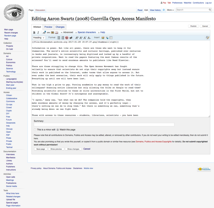214x208 pixels.
Task: Click the watchlist star icon
Action: click(164, 10)
